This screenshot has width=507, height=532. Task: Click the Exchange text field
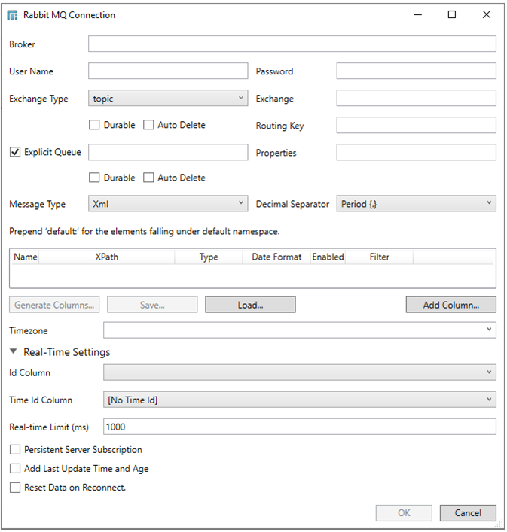coord(417,98)
